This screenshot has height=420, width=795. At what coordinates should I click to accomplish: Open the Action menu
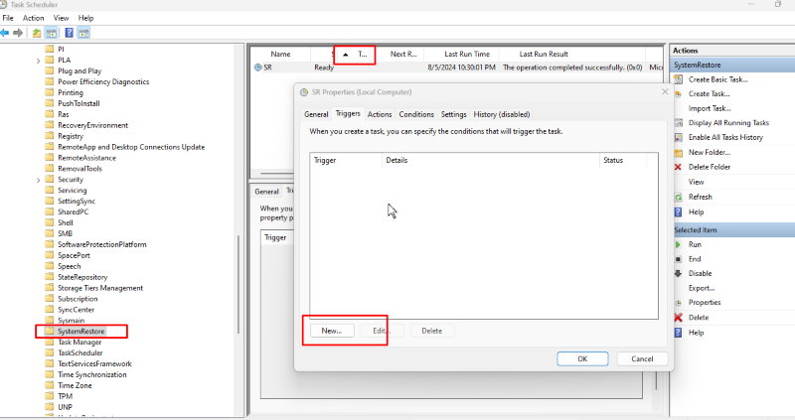(33, 18)
